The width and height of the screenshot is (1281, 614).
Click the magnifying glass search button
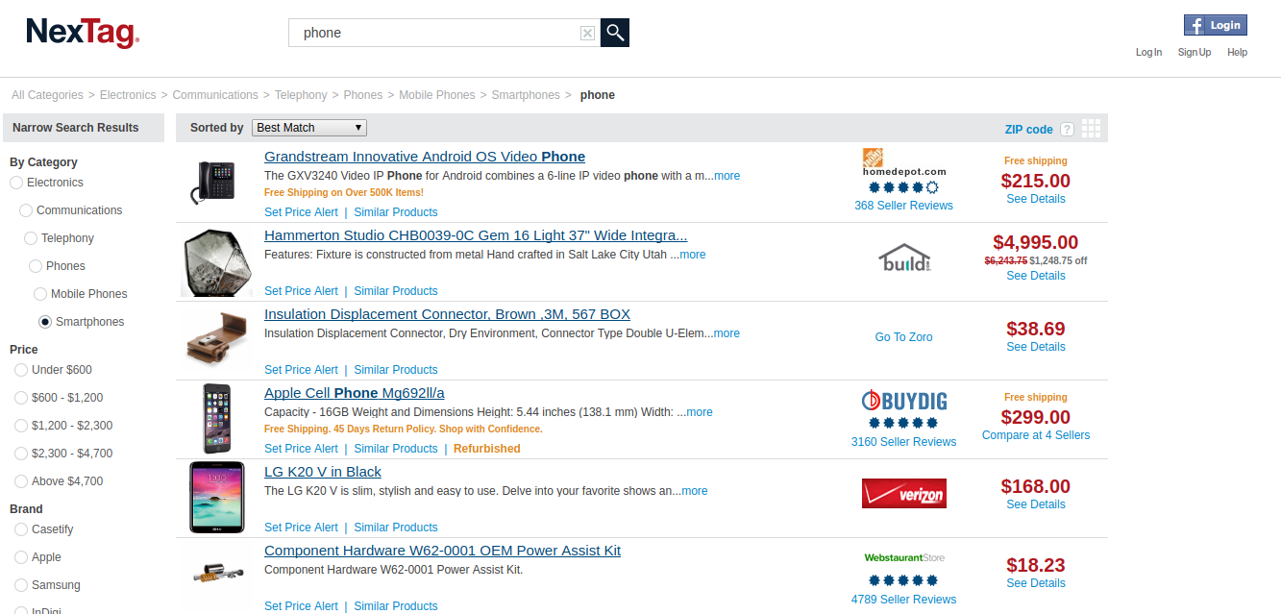coord(615,33)
